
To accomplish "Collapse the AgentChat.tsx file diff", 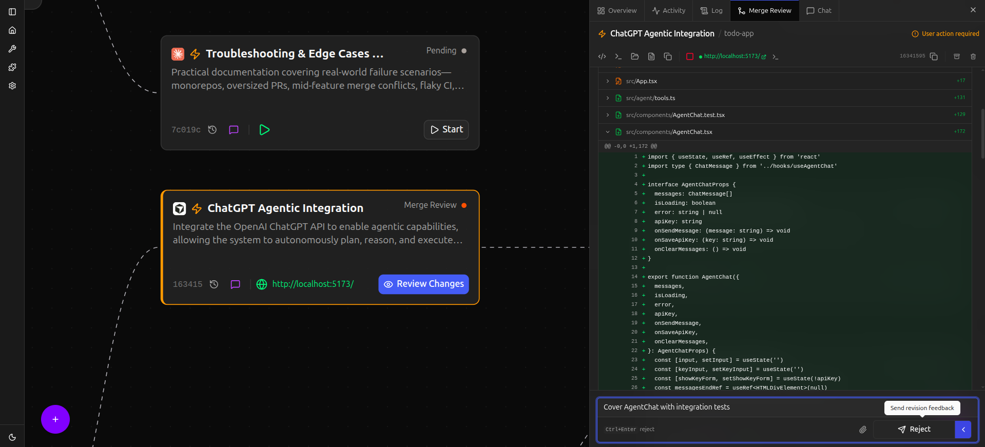I will [608, 132].
